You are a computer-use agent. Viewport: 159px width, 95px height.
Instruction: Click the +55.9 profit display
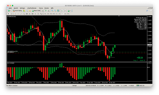pyautogui.click(x=140, y=58)
